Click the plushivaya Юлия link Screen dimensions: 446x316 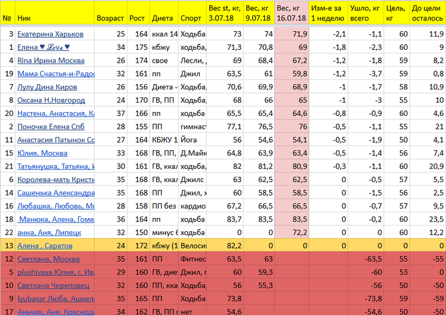(x=56, y=272)
